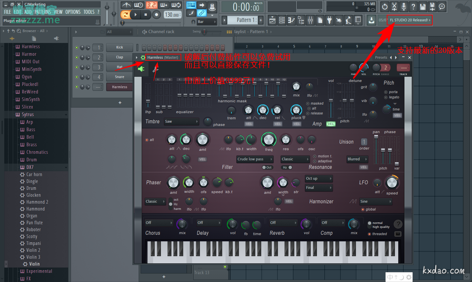Open the Bar snap dropdown
472x282 pixels.
(x=207, y=22)
